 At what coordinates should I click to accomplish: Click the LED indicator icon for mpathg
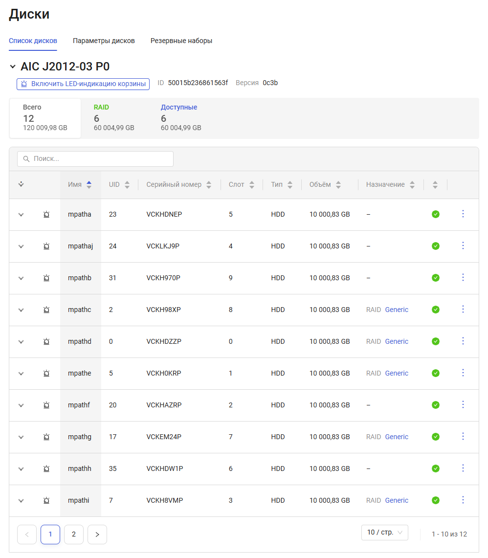tap(46, 437)
